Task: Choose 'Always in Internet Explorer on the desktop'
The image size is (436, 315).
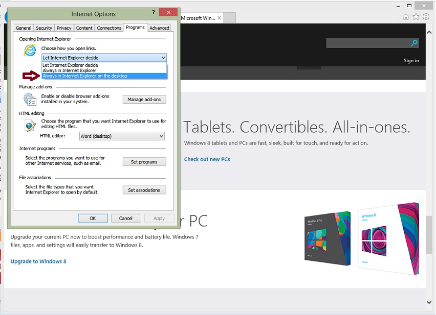Action: point(104,76)
